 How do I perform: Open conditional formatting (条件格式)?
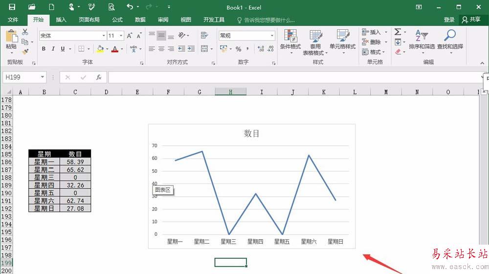(290, 42)
